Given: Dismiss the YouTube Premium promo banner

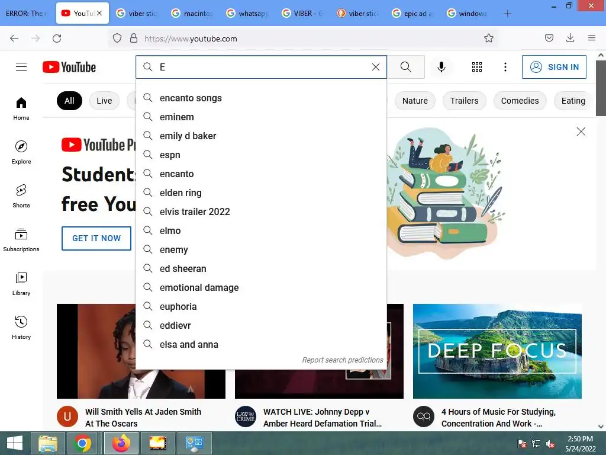Looking at the screenshot, I should (x=581, y=132).
